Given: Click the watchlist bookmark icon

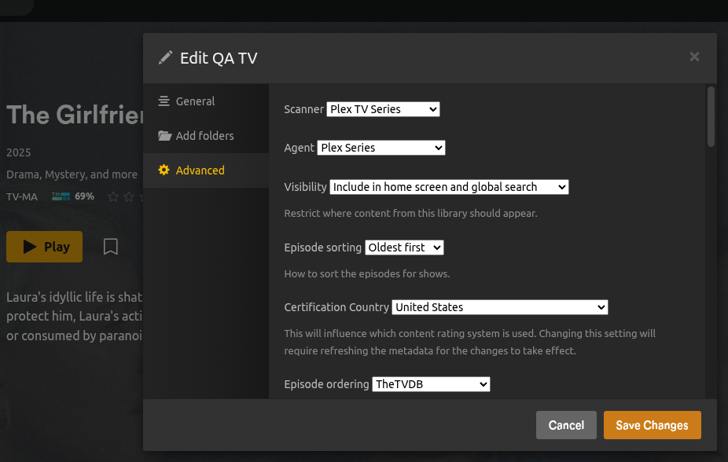Looking at the screenshot, I should click(111, 247).
